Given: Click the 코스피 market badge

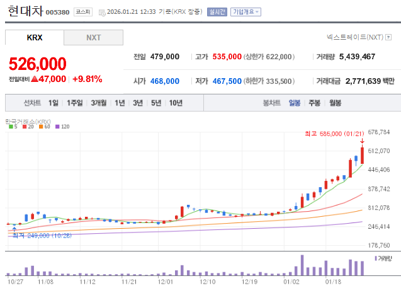Looking at the screenshot, I should [x=83, y=12].
